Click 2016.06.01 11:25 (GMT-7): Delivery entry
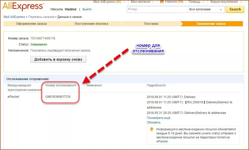 pyautogui.click(x=171, y=97)
